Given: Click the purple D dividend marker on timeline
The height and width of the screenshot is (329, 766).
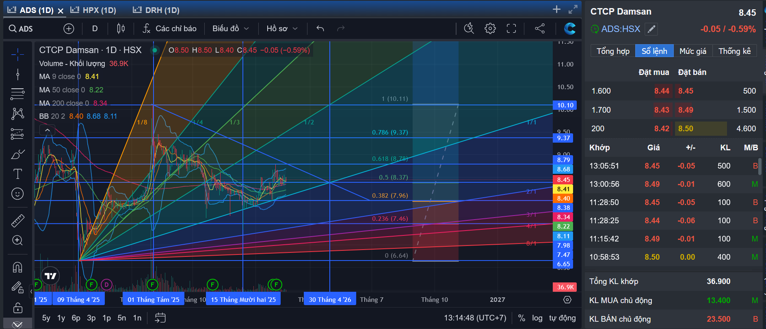Looking at the screenshot, I should pyautogui.click(x=106, y=284).
